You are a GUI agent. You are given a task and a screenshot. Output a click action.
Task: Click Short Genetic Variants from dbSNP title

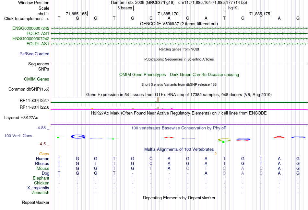tap(179, 84)
